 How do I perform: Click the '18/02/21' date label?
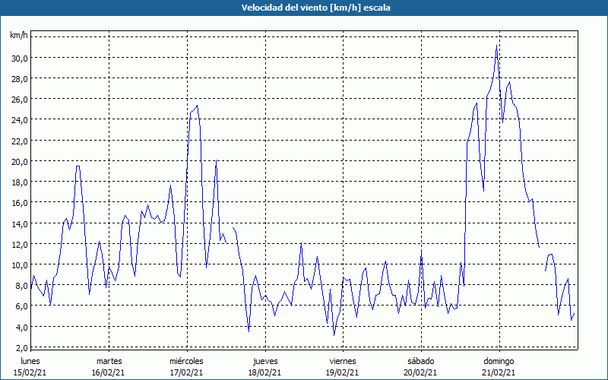tap(264, 372)
